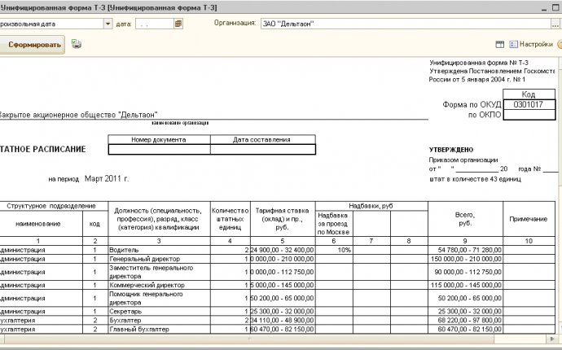The height and width of the screenshot is (350, 562).
Task: Open the ellipsis selector for Организация
Action: [555, 24]
